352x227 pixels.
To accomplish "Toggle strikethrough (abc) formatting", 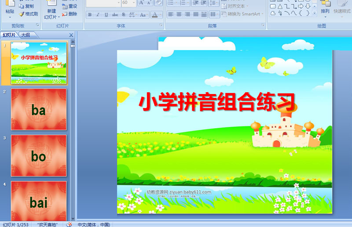I will [115, 15].
